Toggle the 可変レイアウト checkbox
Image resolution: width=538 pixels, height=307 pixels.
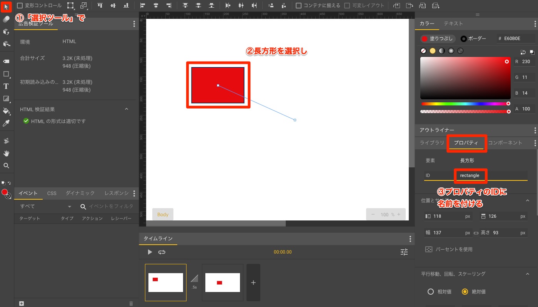point(347,5)
